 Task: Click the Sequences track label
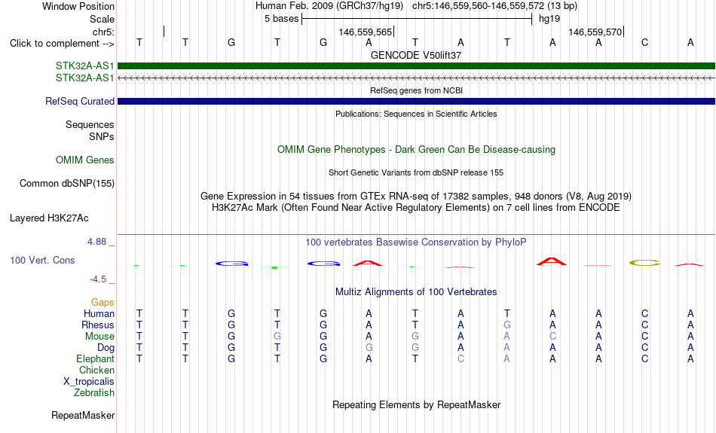pyautogui.click(x=90, y=124)
